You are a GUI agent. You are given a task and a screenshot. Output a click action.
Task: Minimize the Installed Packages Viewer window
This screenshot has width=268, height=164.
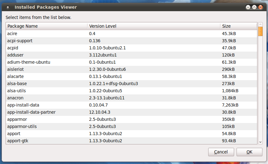point(248,7)
